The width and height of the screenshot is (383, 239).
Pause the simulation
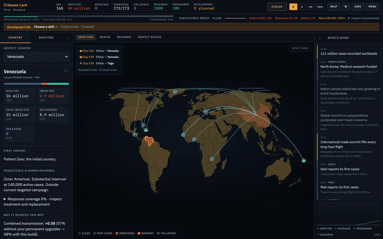click(293, 7)
